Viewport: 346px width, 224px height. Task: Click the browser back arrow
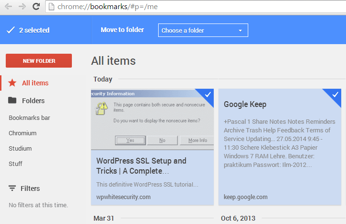click(8, 7)
